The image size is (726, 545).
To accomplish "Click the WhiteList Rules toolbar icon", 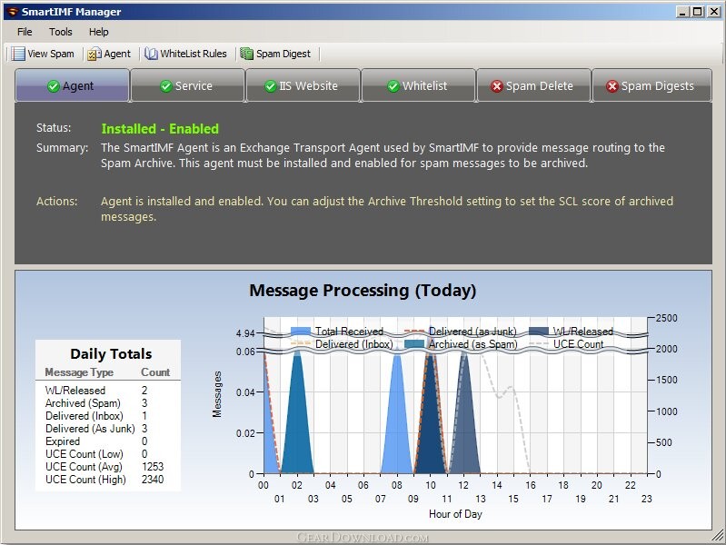I will (151, 54).
